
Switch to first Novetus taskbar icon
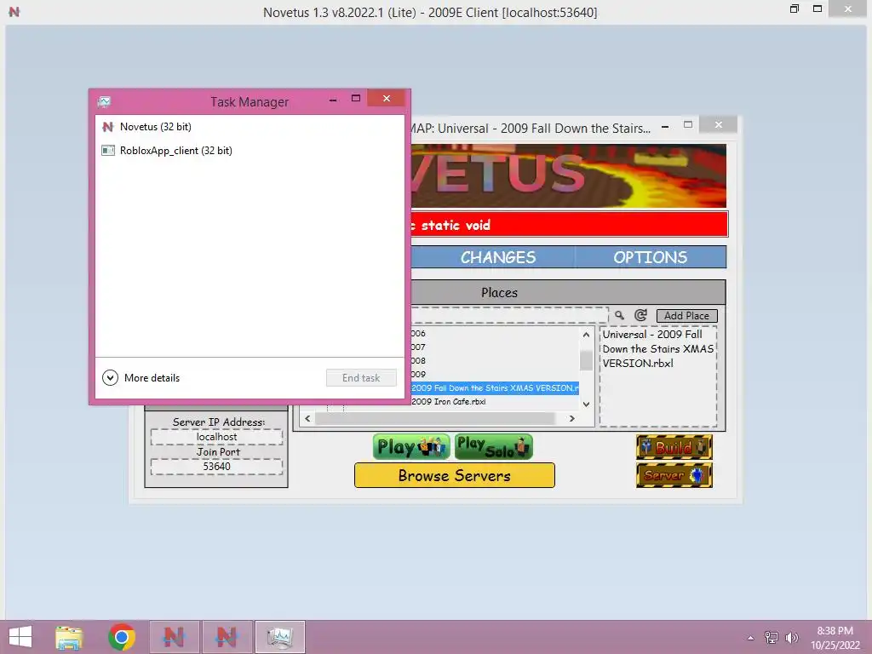[174, 637]
